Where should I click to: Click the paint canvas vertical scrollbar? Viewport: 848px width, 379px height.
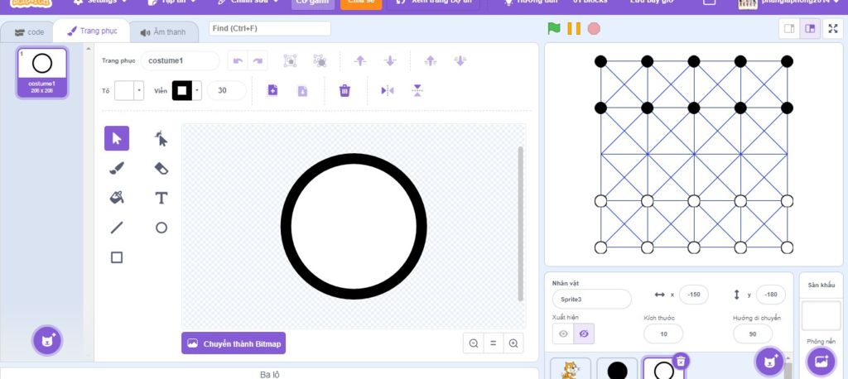coord(520,223)
